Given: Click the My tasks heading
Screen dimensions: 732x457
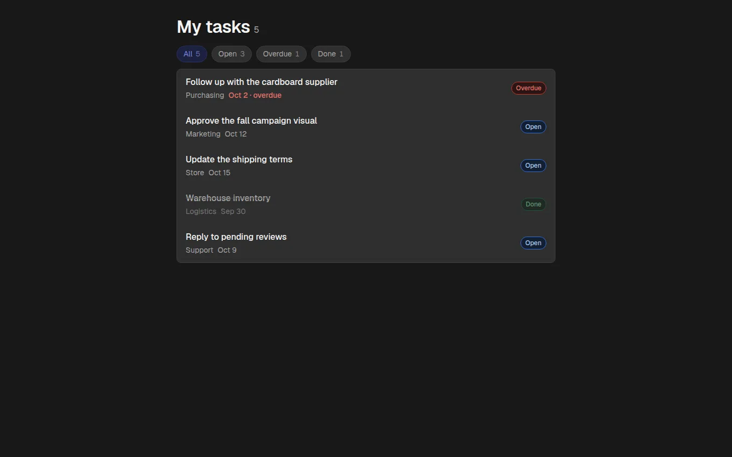Looking at the screenshot, I should point(213,27).
